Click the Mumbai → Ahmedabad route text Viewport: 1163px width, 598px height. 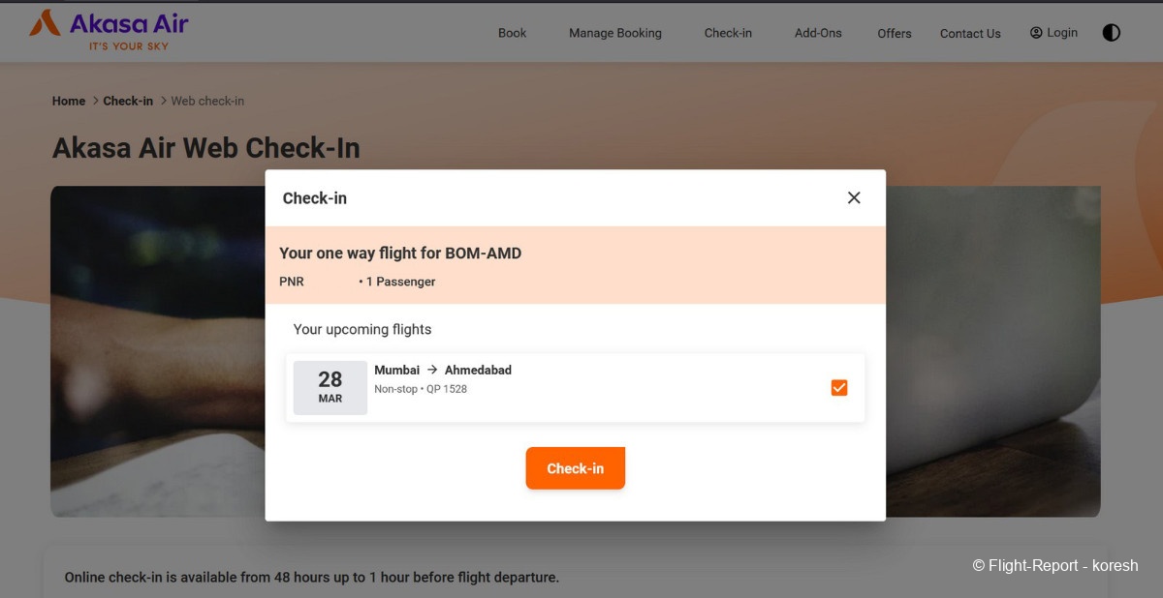pos(443,370)
